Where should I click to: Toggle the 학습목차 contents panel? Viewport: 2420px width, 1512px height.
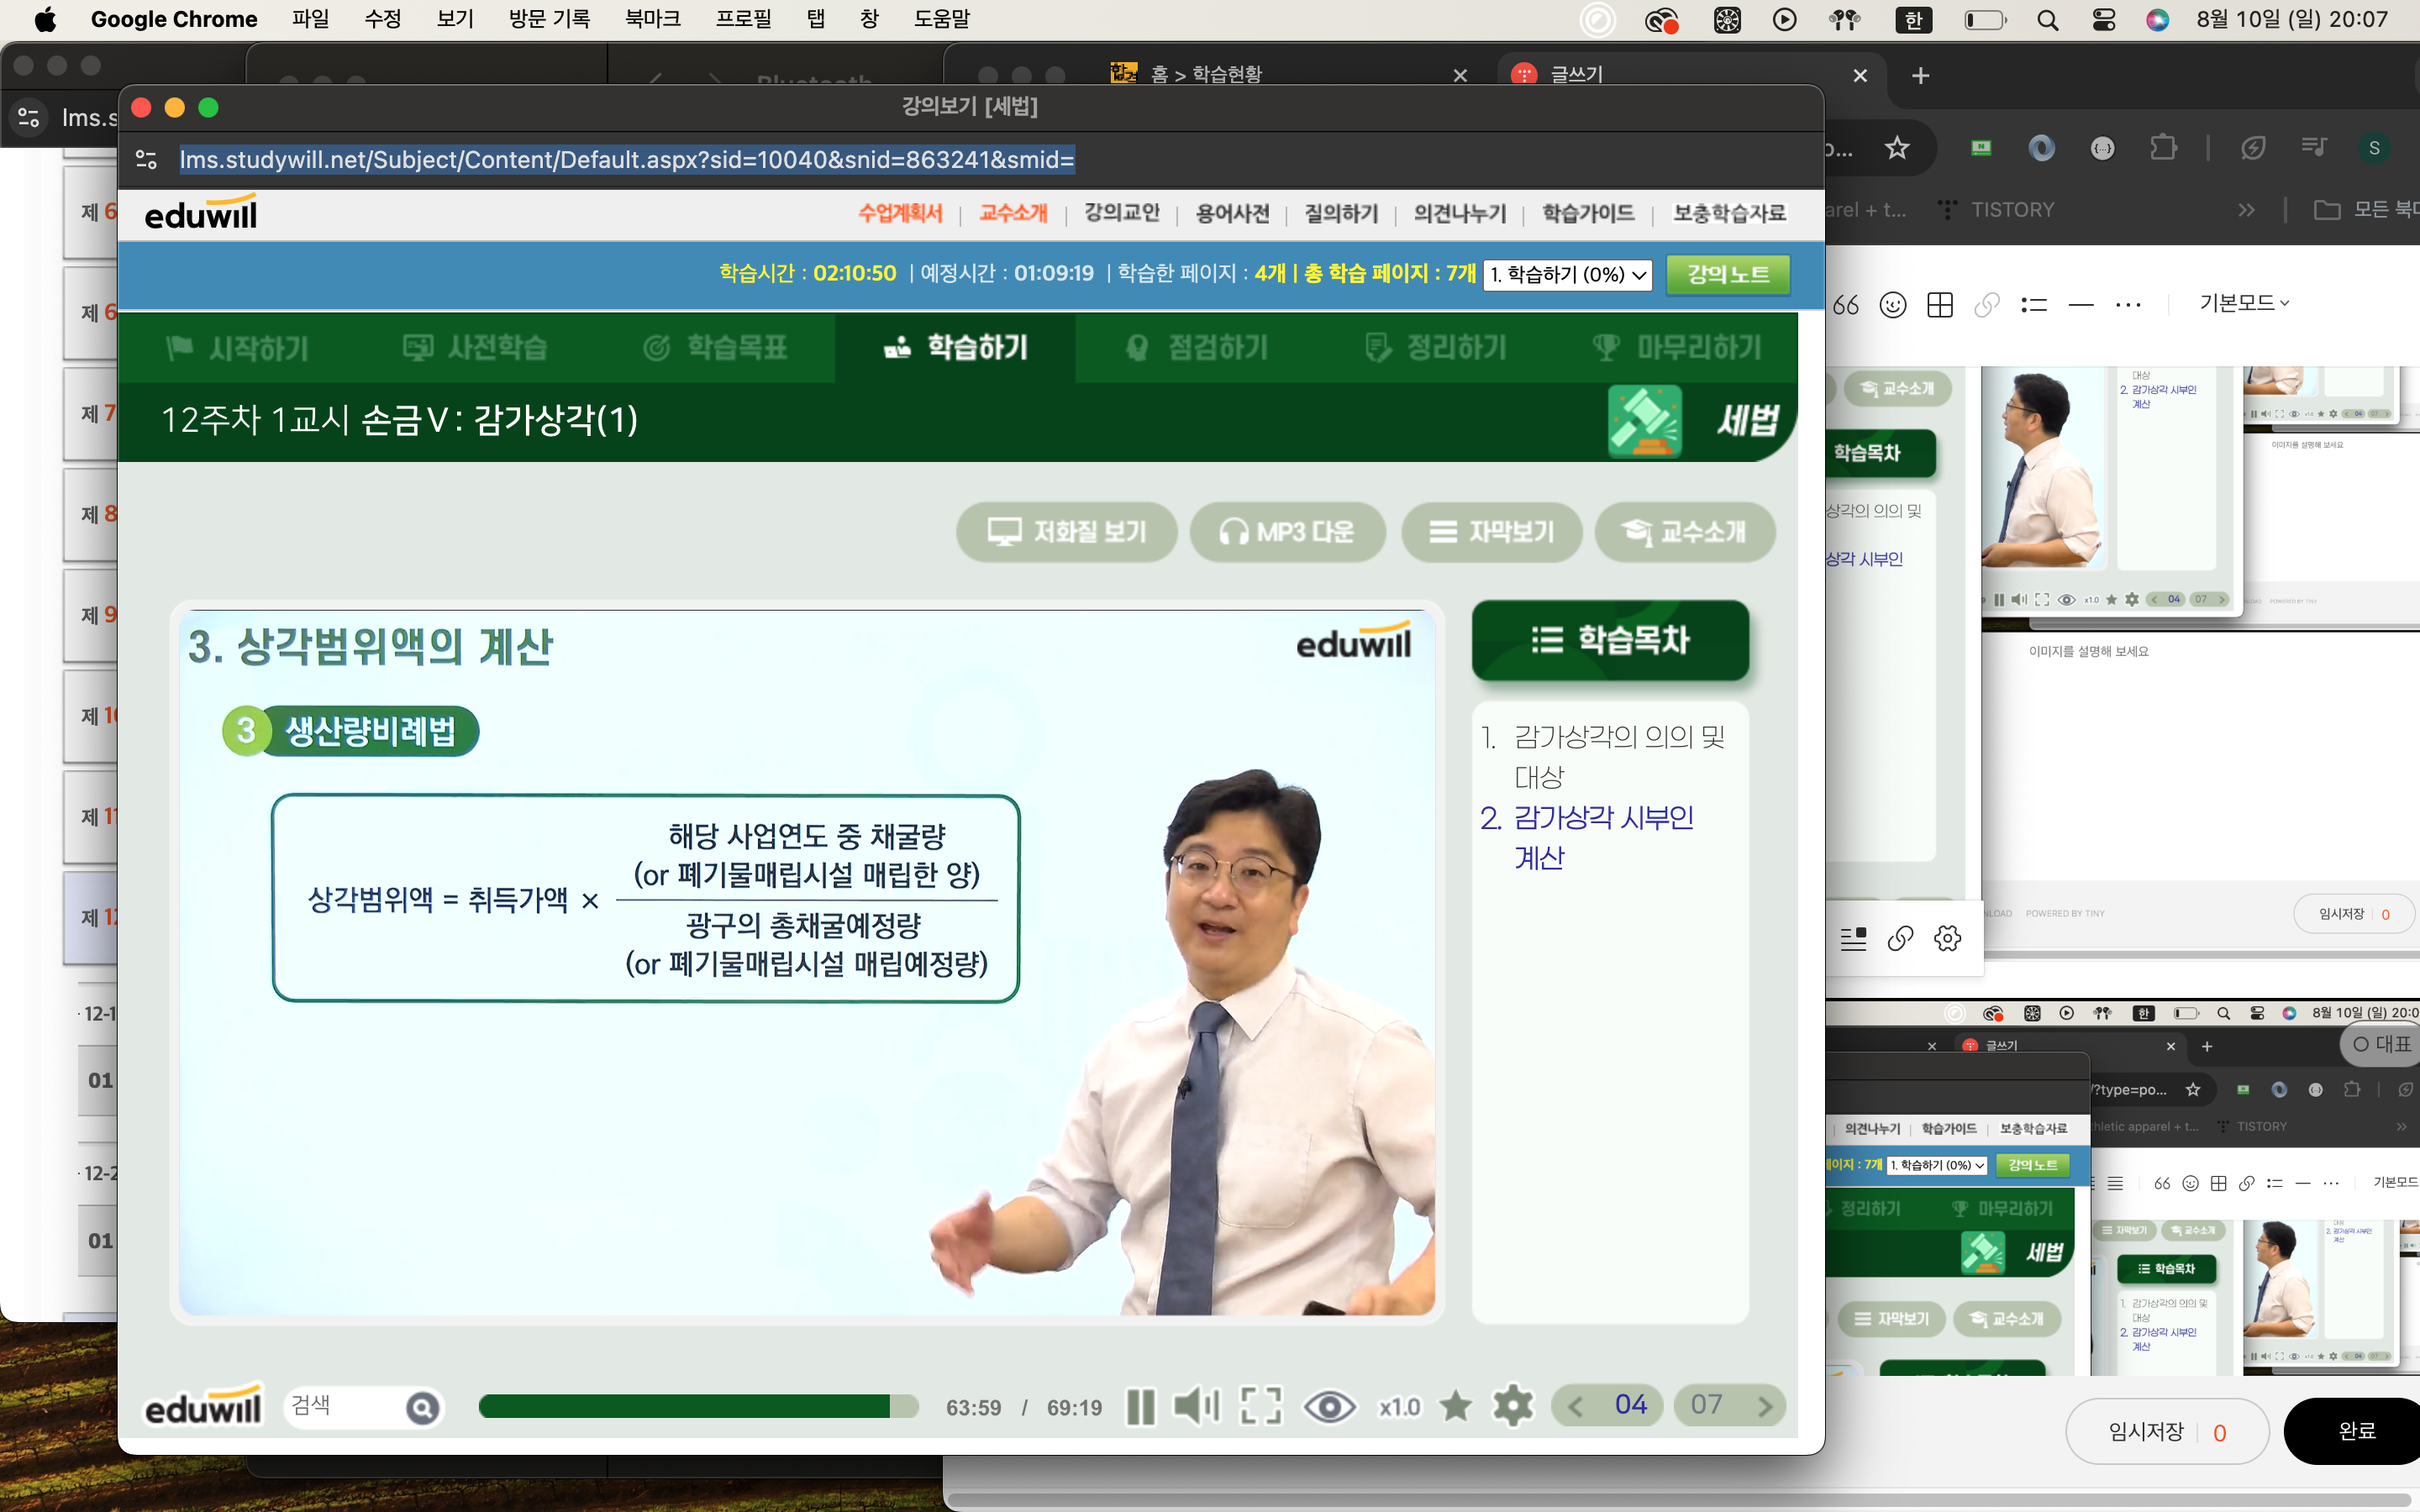pos(1610,640)
